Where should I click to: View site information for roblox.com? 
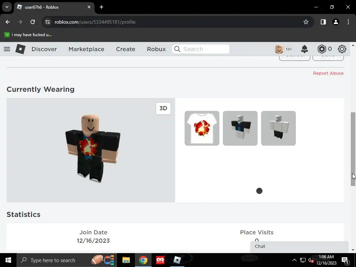pyautogui.click(x=47, y=22)
